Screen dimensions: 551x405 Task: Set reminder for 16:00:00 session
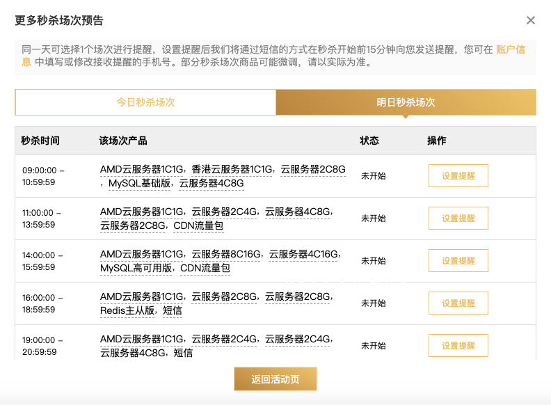(x=458, y=303)
